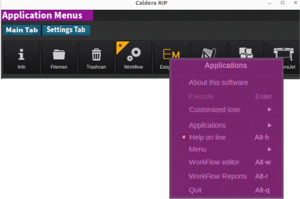This screenshot has height=199, width=300.
Task: Close the Caldera RIP window
Action: tap(296, 3)
